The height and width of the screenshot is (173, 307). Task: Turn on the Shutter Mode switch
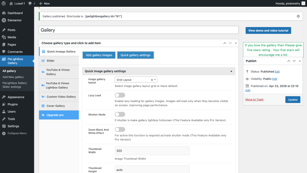pos(120,115)
